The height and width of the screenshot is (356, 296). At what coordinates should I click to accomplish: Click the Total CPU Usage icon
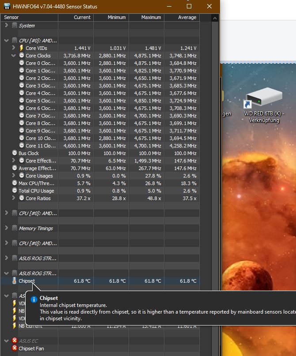click(15, 190)
